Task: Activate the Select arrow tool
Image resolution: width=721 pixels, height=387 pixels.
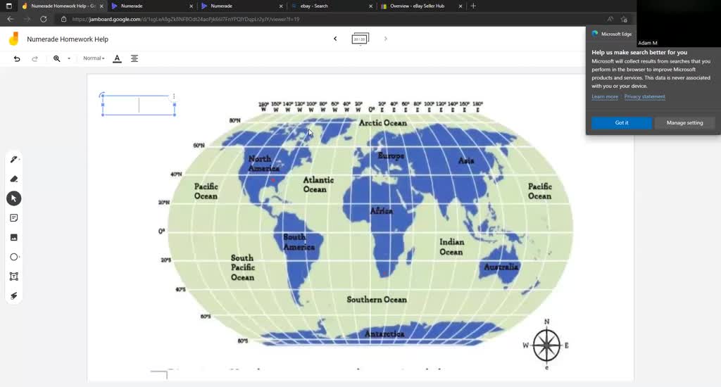Action: pos(14,198)
